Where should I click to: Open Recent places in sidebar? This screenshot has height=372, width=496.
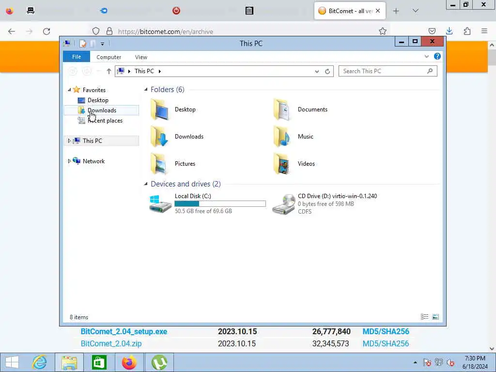[105, 121]
